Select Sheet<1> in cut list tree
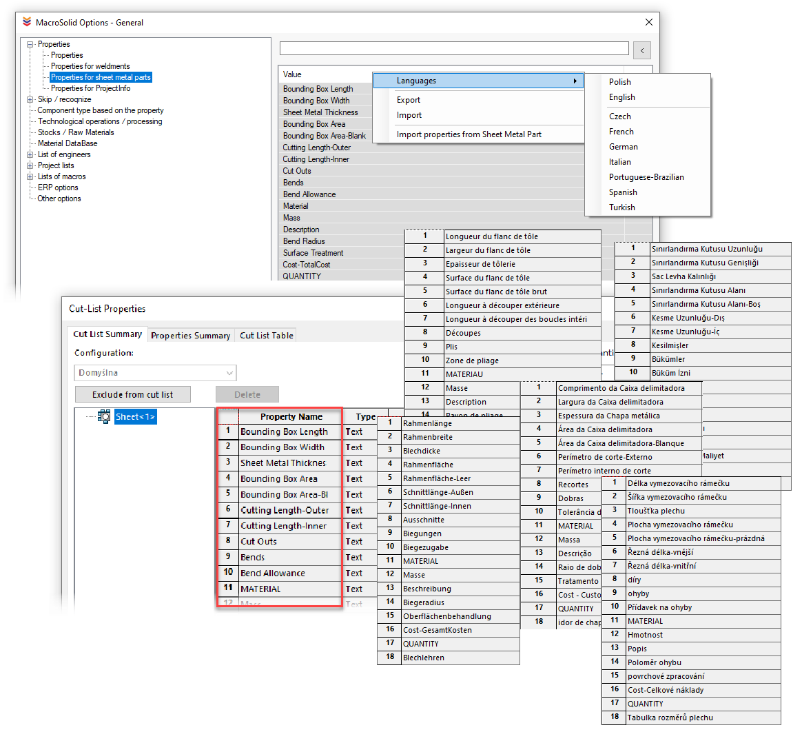802x732 pixels. coord(135,416)
